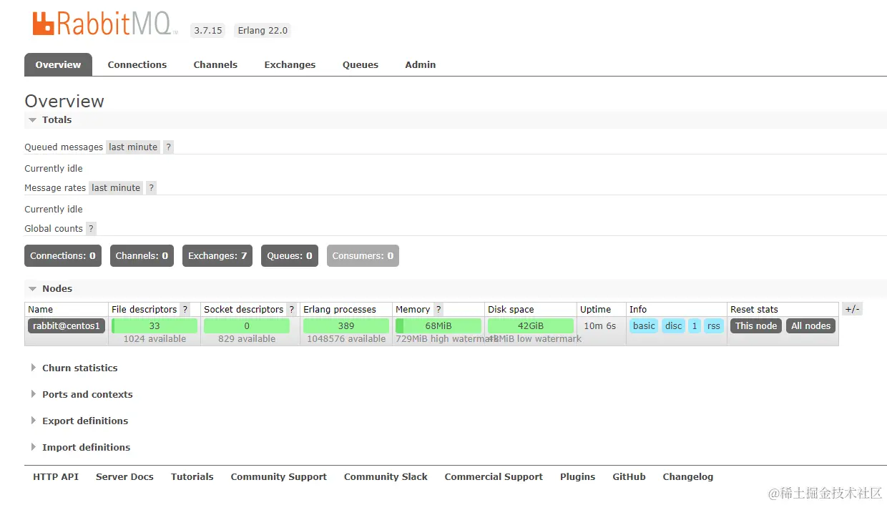Open help for Socket descriptors column
Image resolution: width=887 pixels, height=505 pixels.
pos(291,310)
